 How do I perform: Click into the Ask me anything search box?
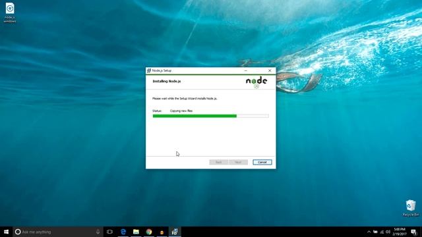coord(58,232)
